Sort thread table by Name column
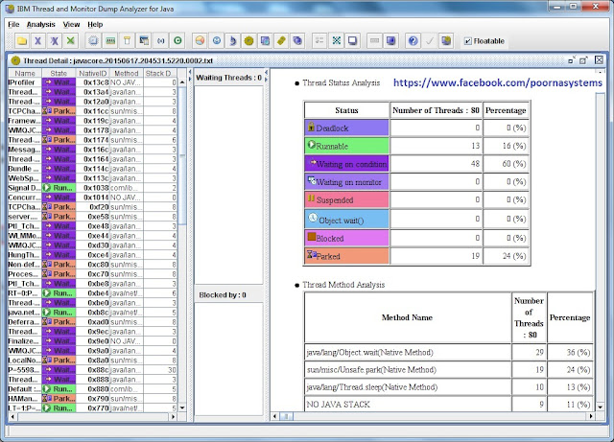 (25, 73)
